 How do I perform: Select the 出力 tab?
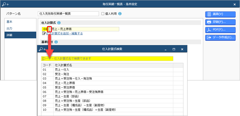tap(20, 28)
